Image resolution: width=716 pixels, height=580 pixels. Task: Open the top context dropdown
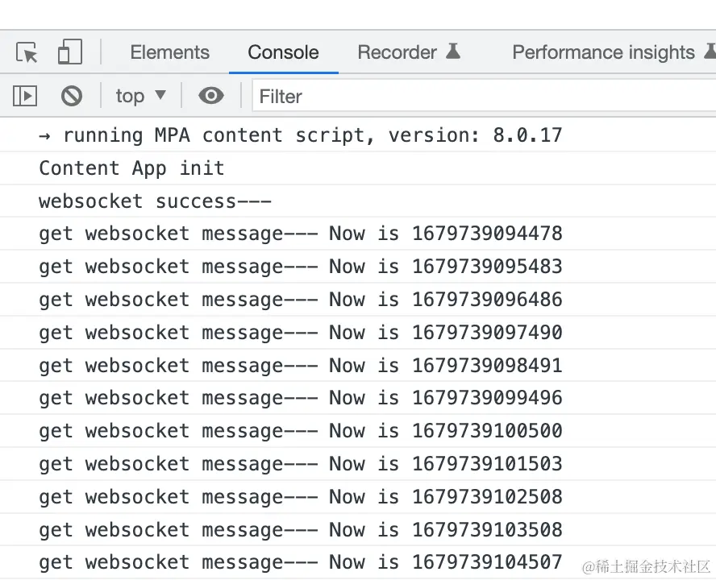point(140,97)
